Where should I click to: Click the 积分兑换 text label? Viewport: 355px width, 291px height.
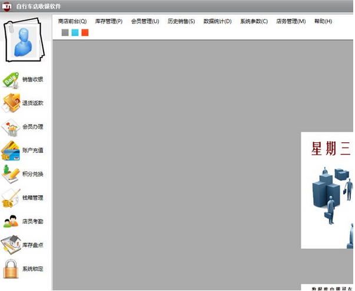pyautogui.click(x=32, y=174)
